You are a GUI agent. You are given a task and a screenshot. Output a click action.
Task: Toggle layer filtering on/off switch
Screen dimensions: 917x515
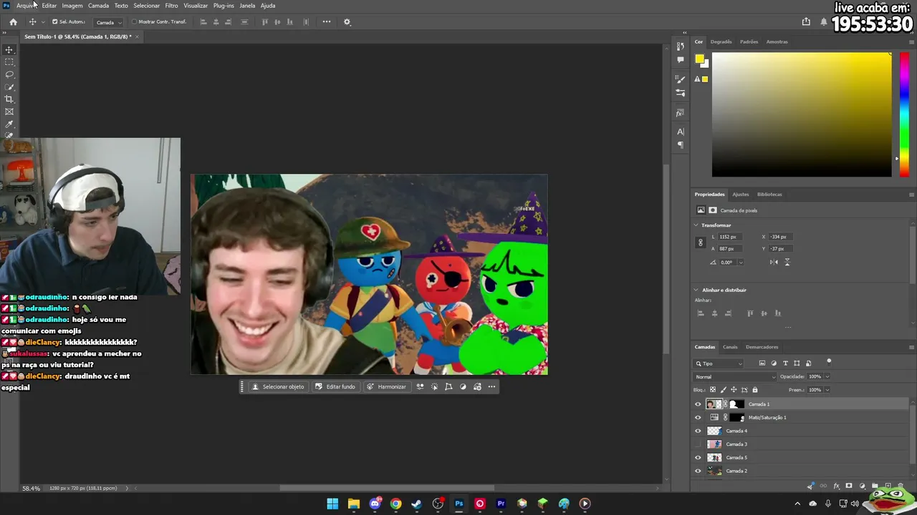click(x=829, y=362)
